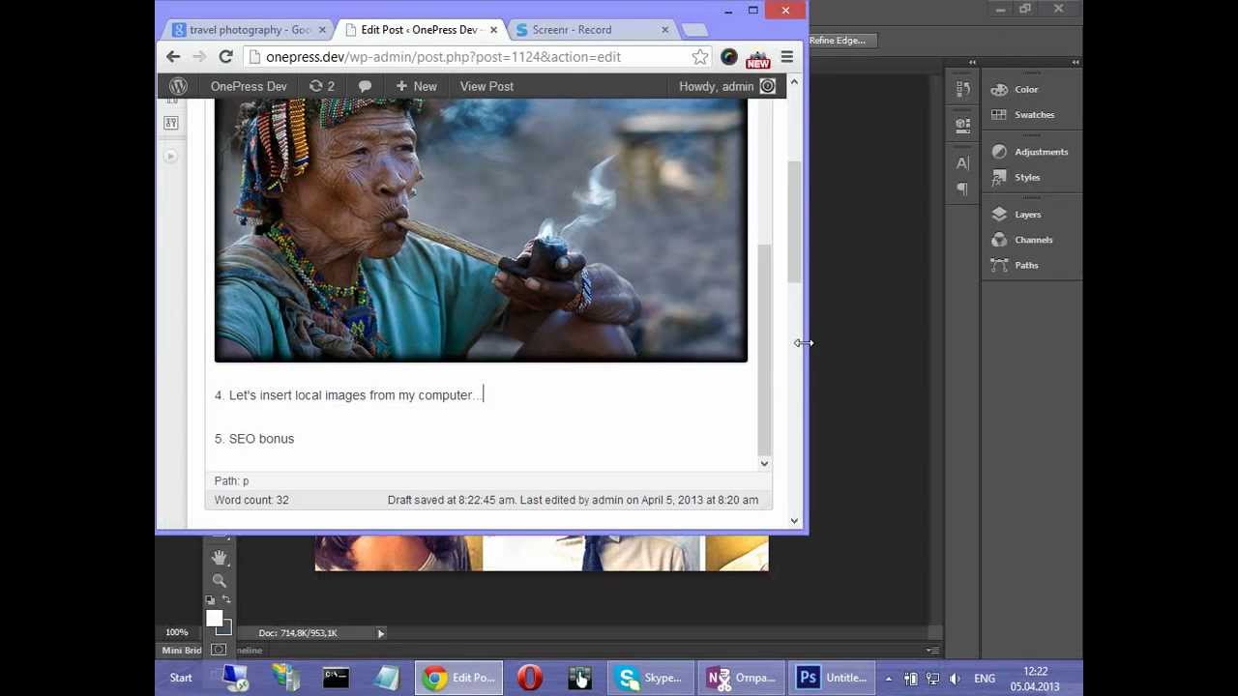Select the Edit Post OnePress Dev tab
1238x696 pixels.
click(419, 30)
